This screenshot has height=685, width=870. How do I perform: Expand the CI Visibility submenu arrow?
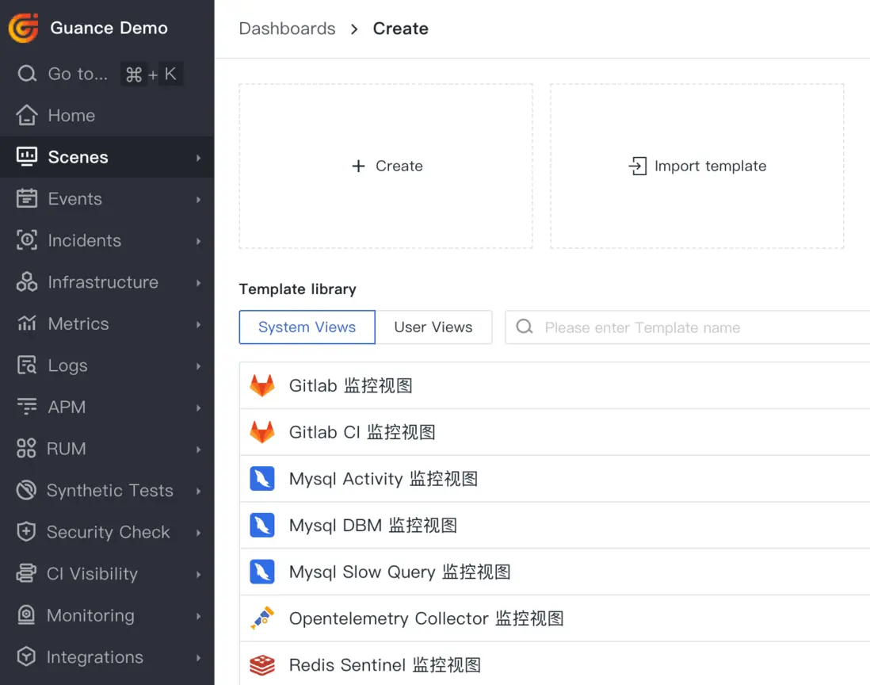(x=198, y=574)
